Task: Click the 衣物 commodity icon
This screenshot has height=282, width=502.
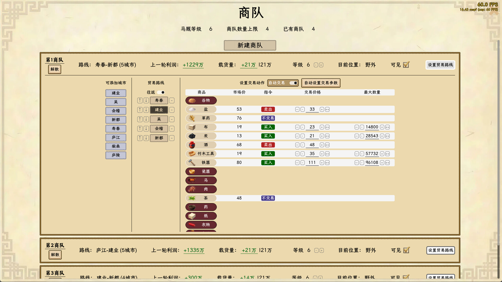Action: click(201, 225)
